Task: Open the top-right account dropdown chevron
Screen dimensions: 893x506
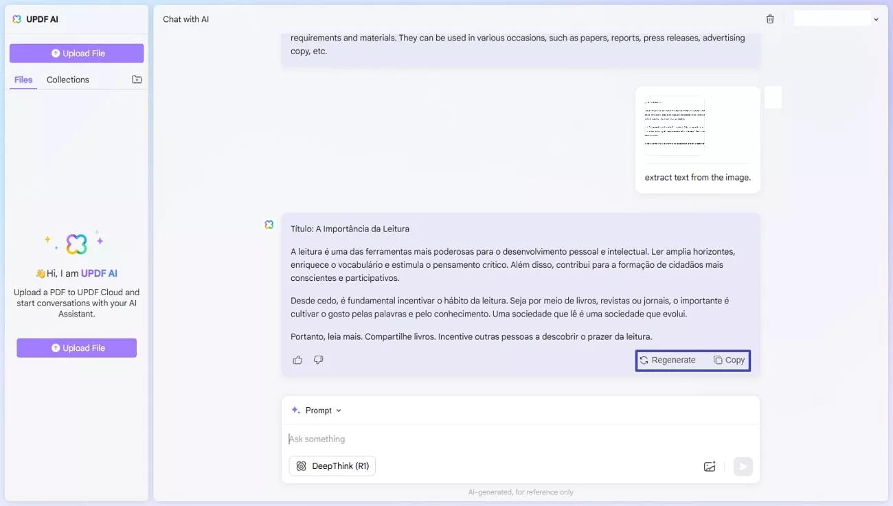Action: (x=876, y=20)
